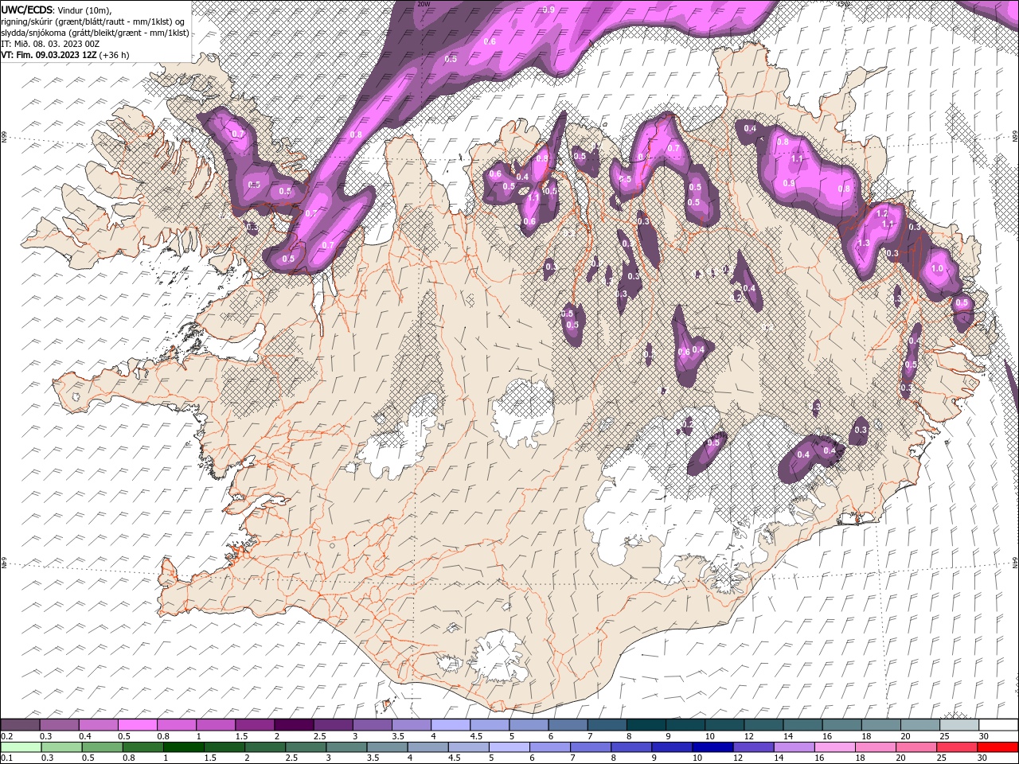
Task: Click the '20W' longitude label at the top
Action: click(424, 3)
